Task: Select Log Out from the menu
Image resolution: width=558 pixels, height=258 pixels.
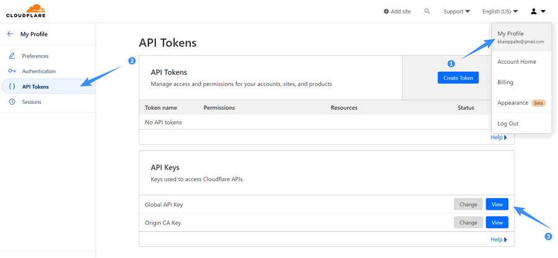Action: 508,124
